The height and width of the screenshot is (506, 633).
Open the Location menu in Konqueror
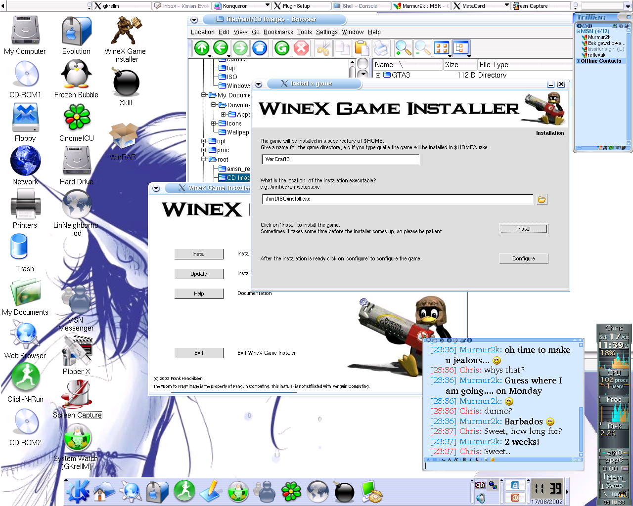click(203, 32)
